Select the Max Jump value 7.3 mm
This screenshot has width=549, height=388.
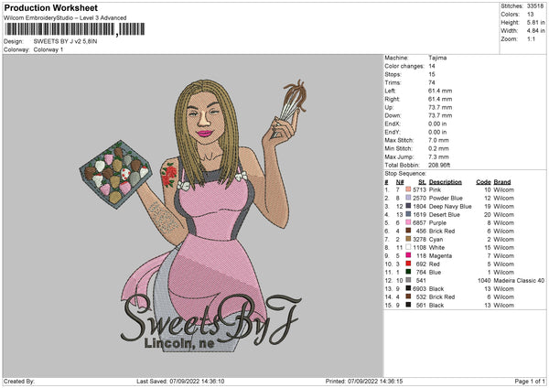438,156
